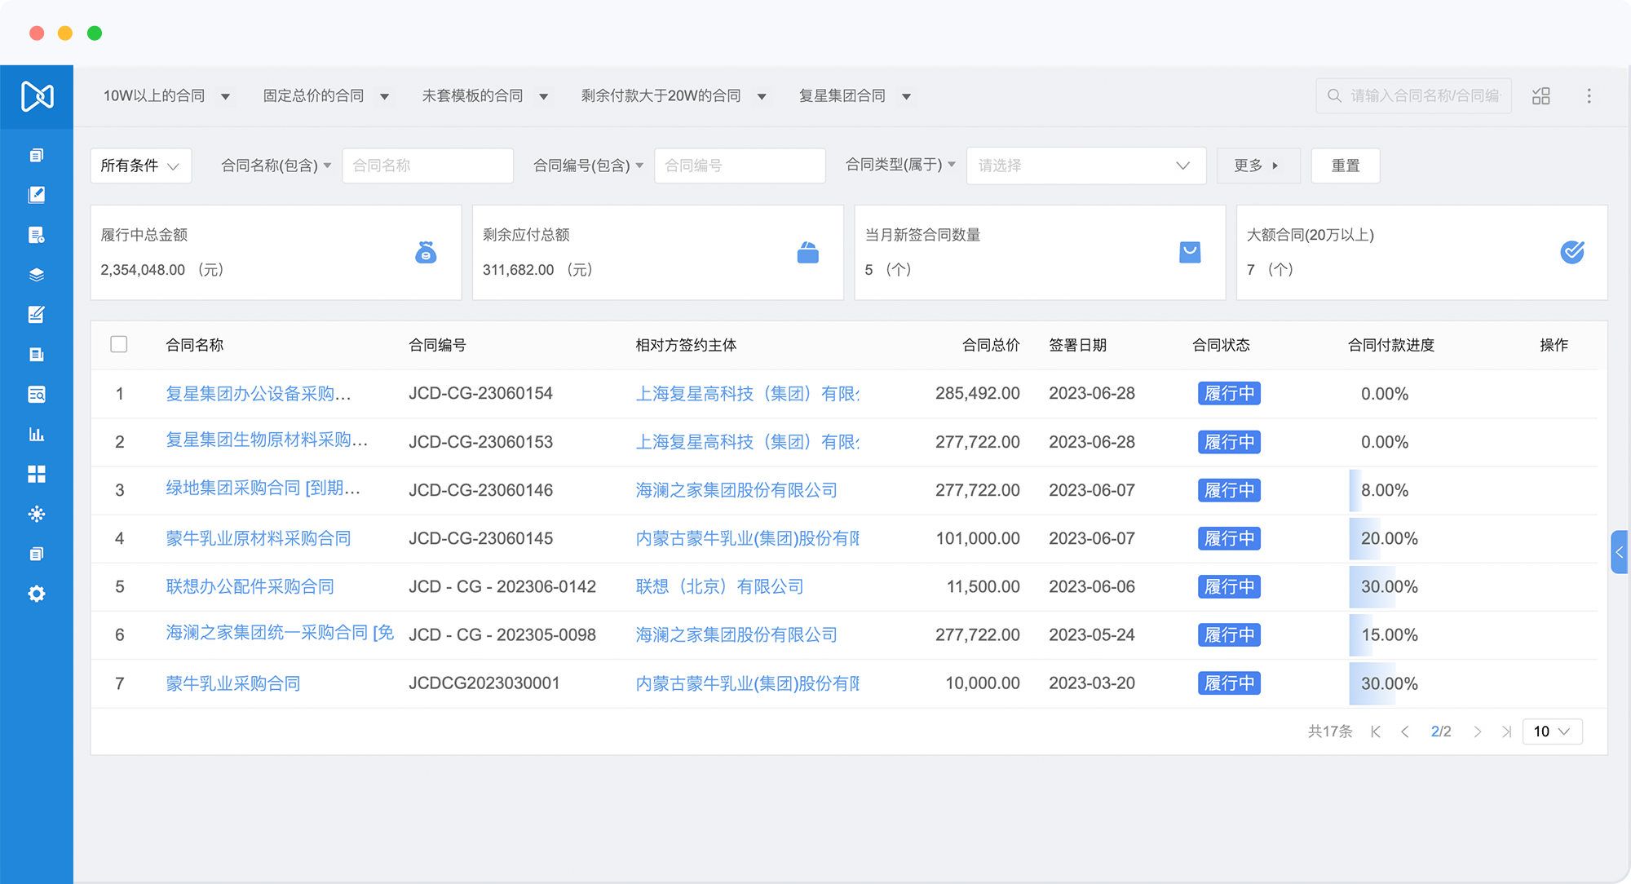Open the page size 10 dropdown
Image resolution: width=1631 pixels, height=884 pixels.
tap(1551, 732)
